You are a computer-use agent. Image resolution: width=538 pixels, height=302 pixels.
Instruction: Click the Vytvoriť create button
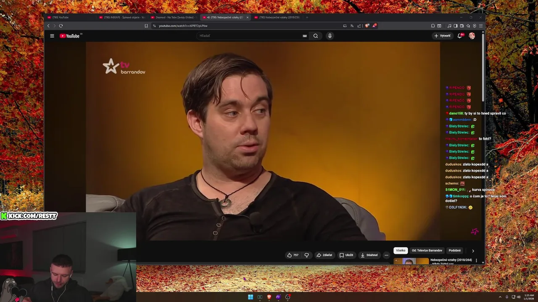[x=442, y=36]
